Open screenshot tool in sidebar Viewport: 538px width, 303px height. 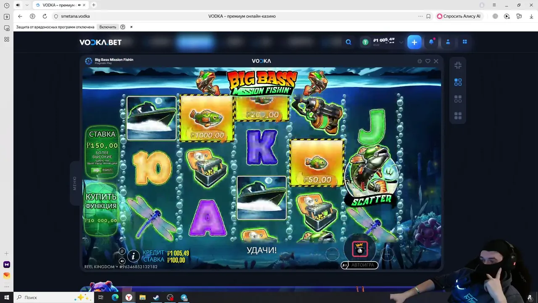[6, 28]
